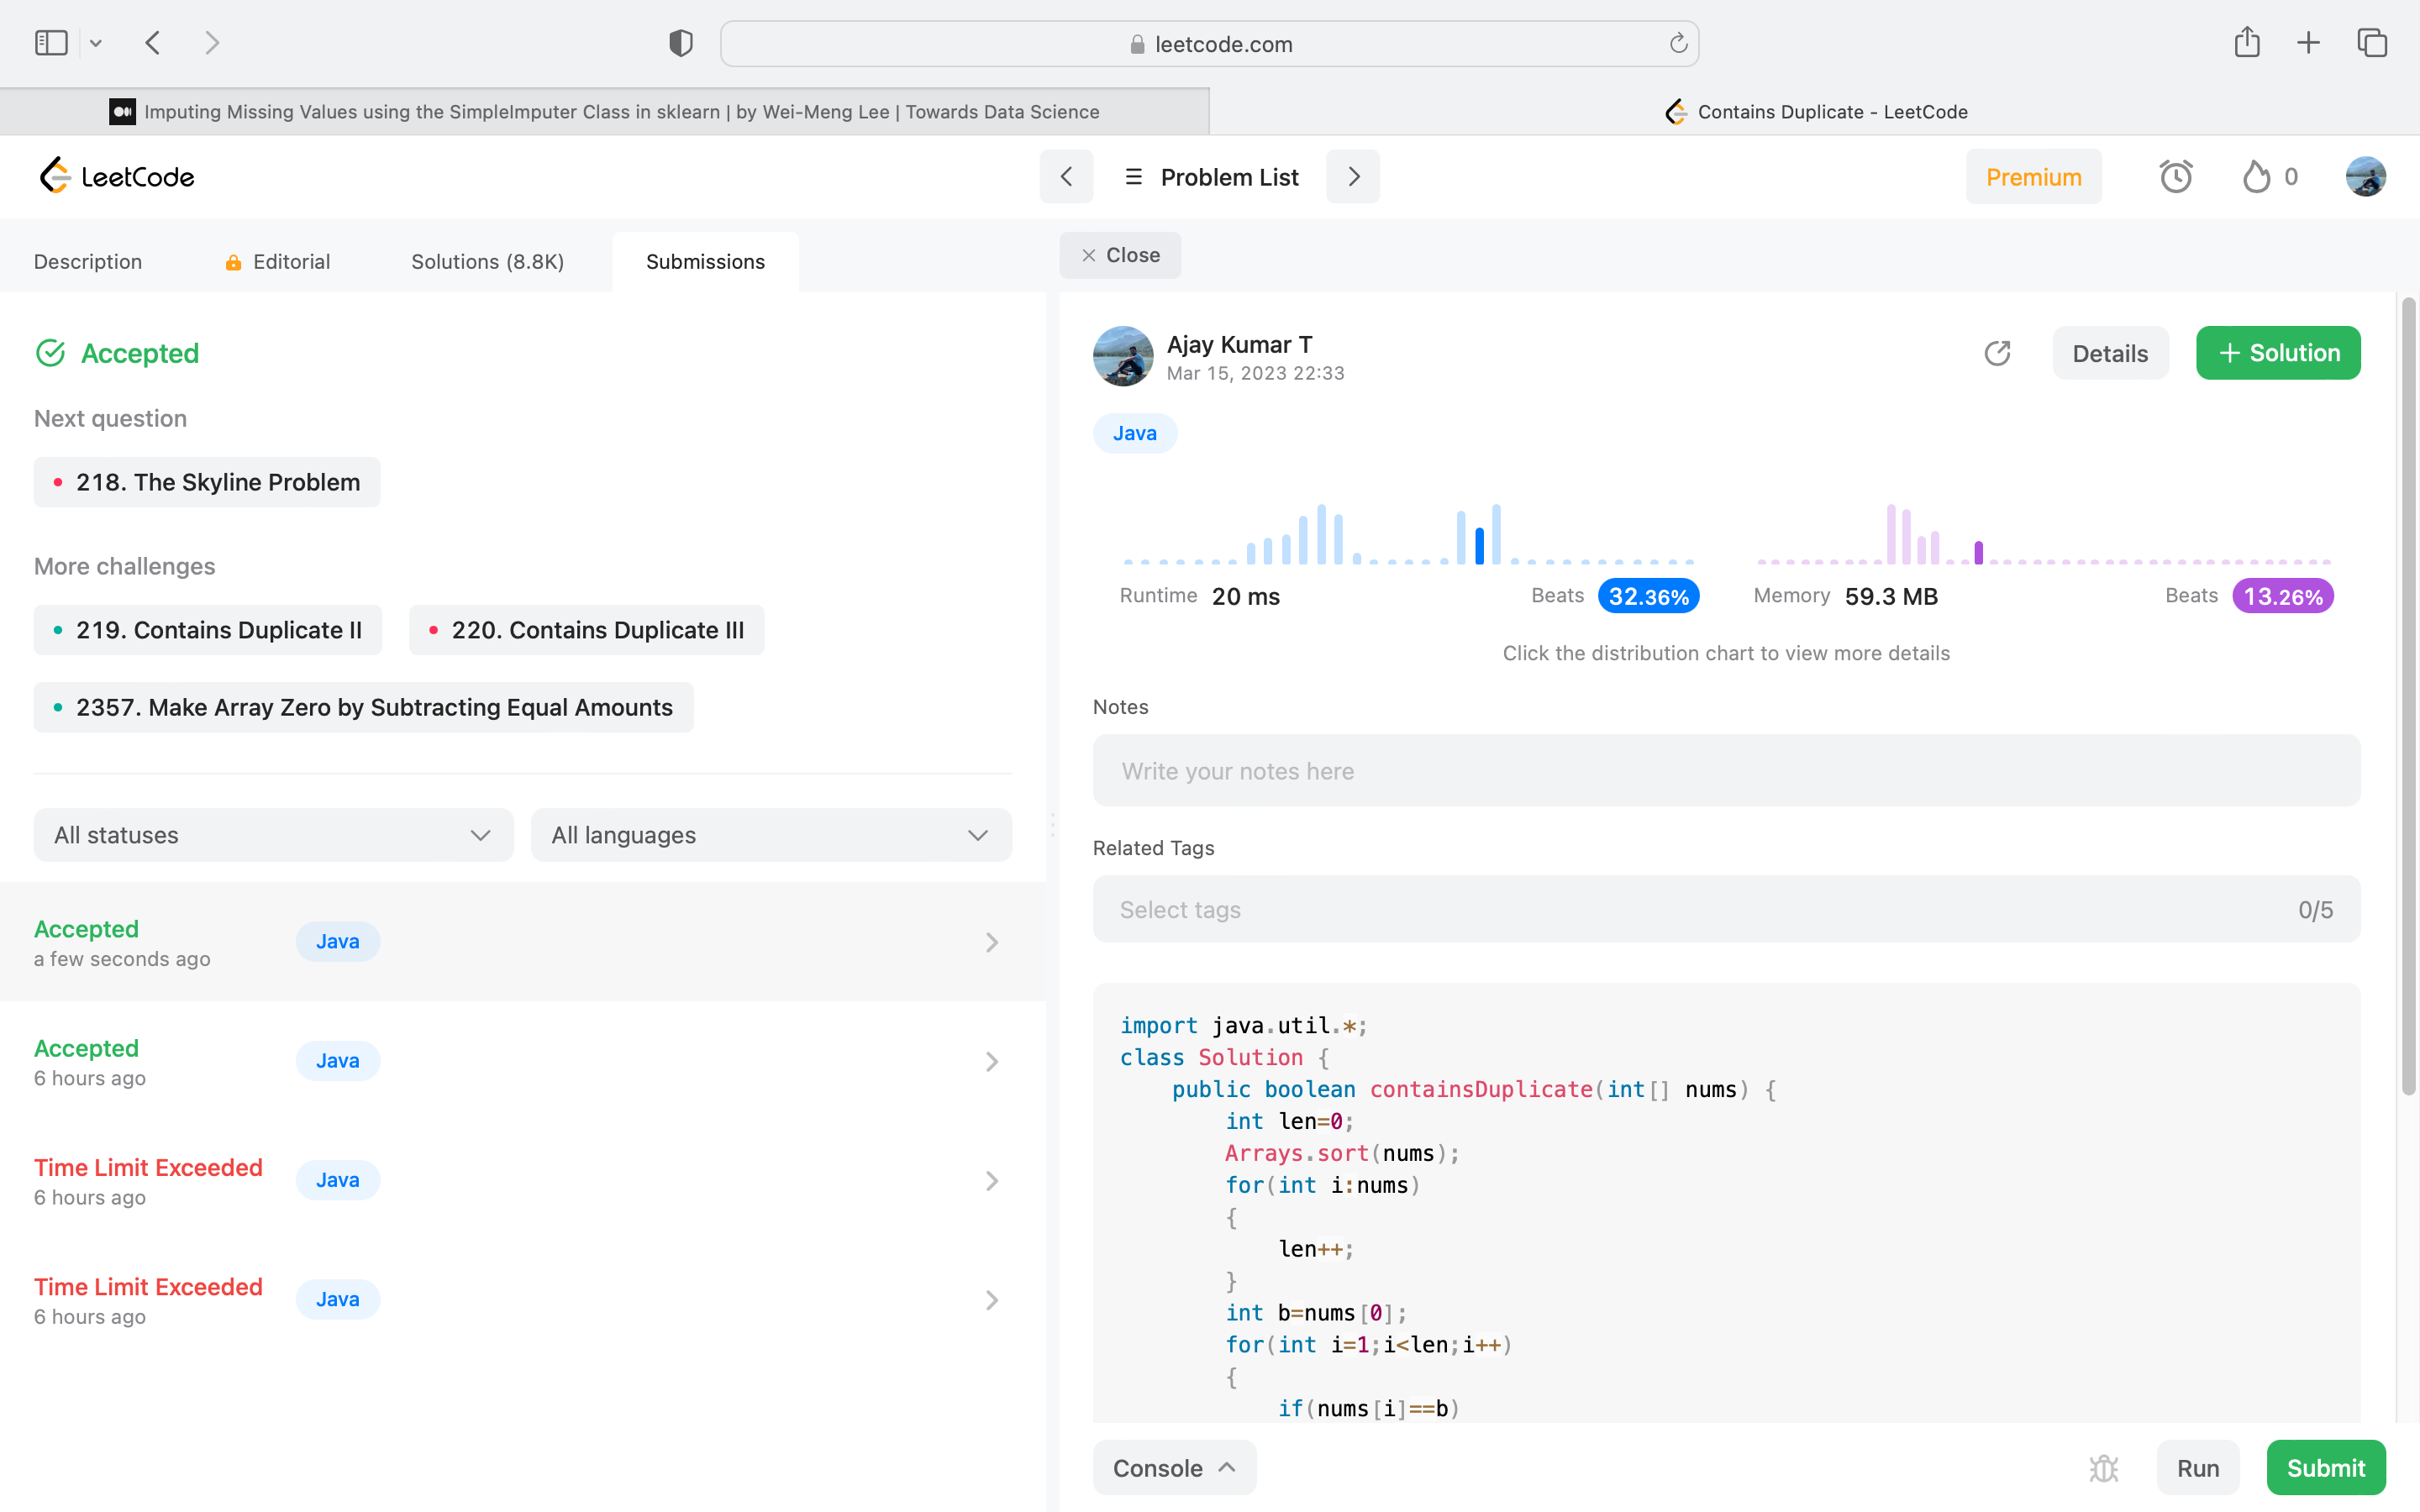Click Safari share icon
This screenshot has width=2420, height=1512.
pyautogui.click(x=2247, y=43)
